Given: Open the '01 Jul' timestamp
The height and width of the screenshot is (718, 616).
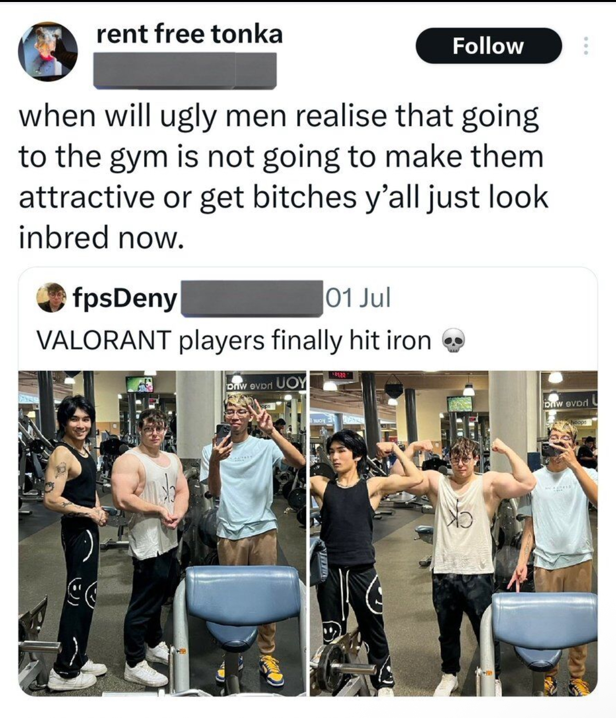Looking at the screenshot, I should [x=358, y=297].
